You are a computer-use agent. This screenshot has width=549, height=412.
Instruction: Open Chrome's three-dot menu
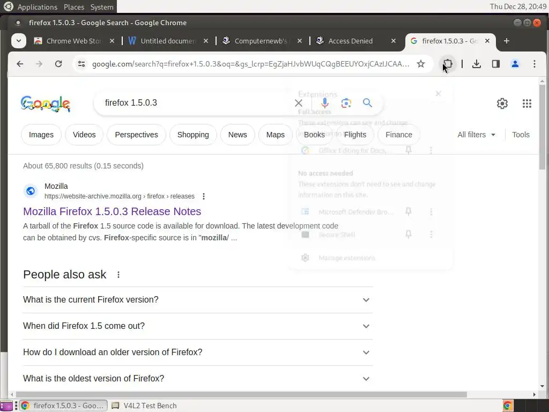535,64
